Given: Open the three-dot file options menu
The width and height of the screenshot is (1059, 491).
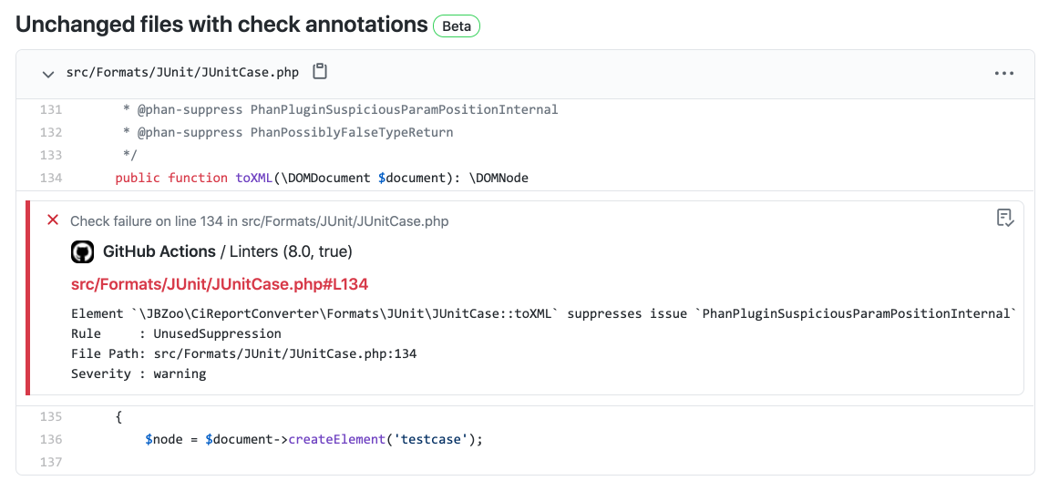Looking at the screenshot, I should coord(1004,73).
